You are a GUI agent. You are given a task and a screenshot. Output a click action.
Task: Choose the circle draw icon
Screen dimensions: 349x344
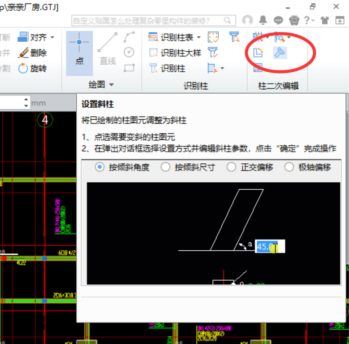pos(129,52)
